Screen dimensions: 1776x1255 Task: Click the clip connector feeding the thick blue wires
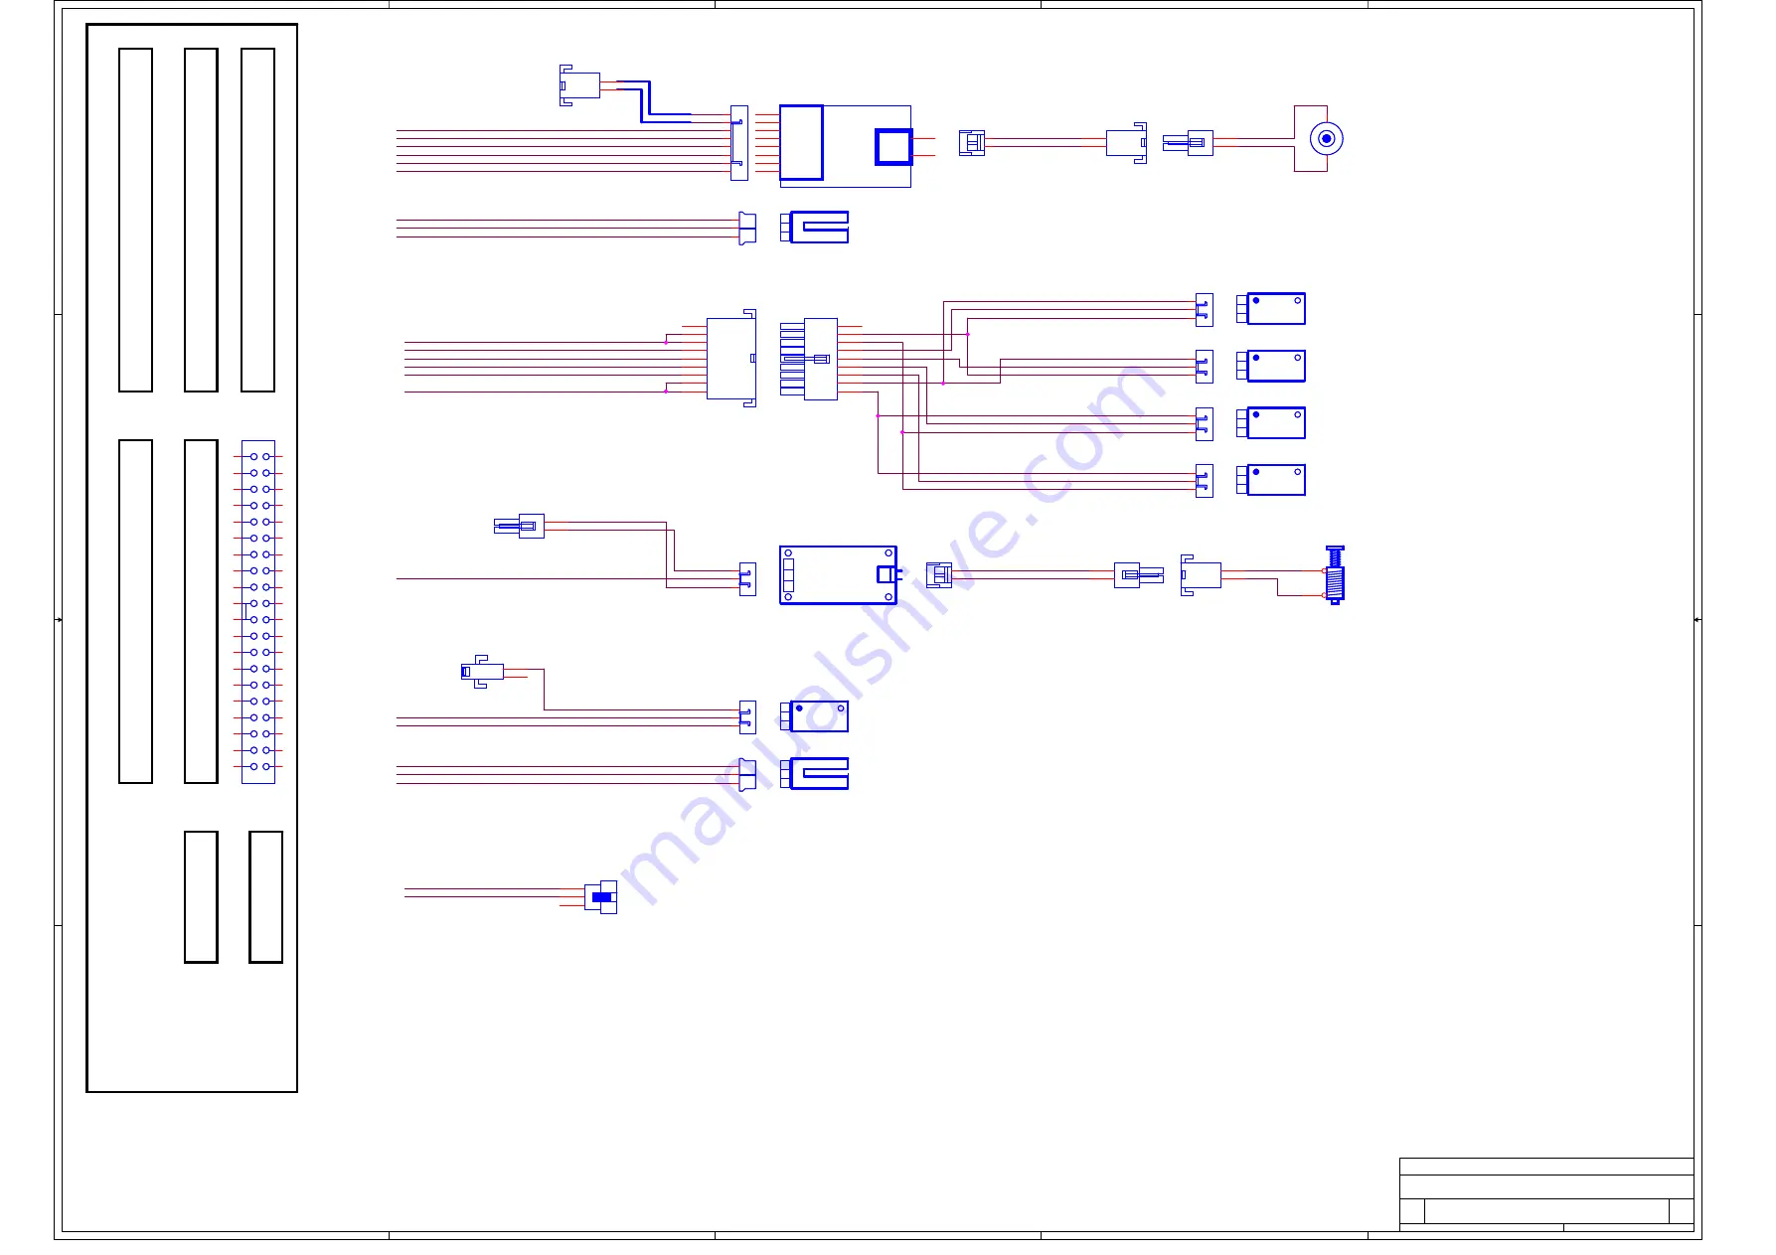pyautogui.click(x=579, y=85)
